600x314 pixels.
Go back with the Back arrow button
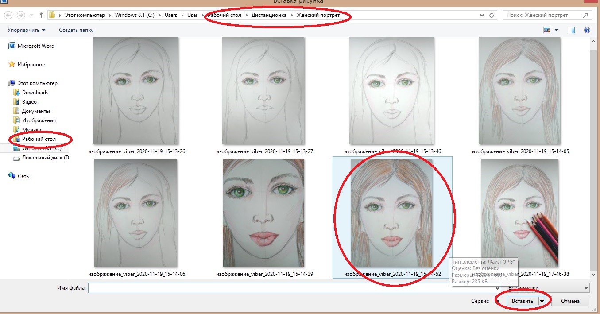coord(8,15)
